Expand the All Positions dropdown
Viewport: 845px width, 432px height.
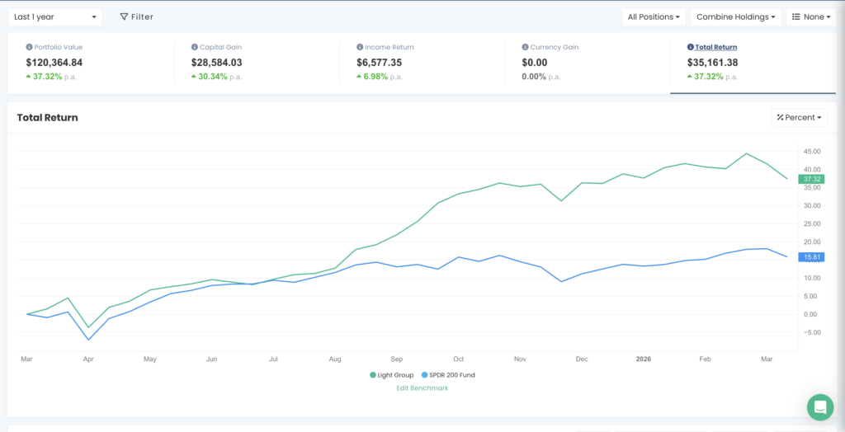click(x=654, y=16)
